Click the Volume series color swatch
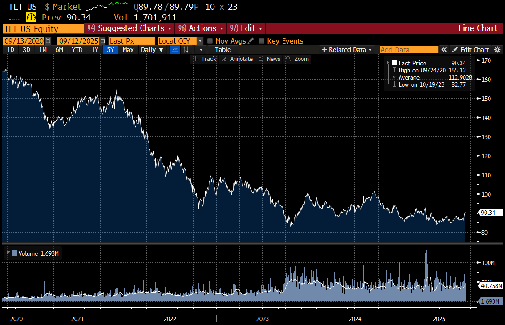Viewport: 505px width, 325px height. click(x=14, y=253)
